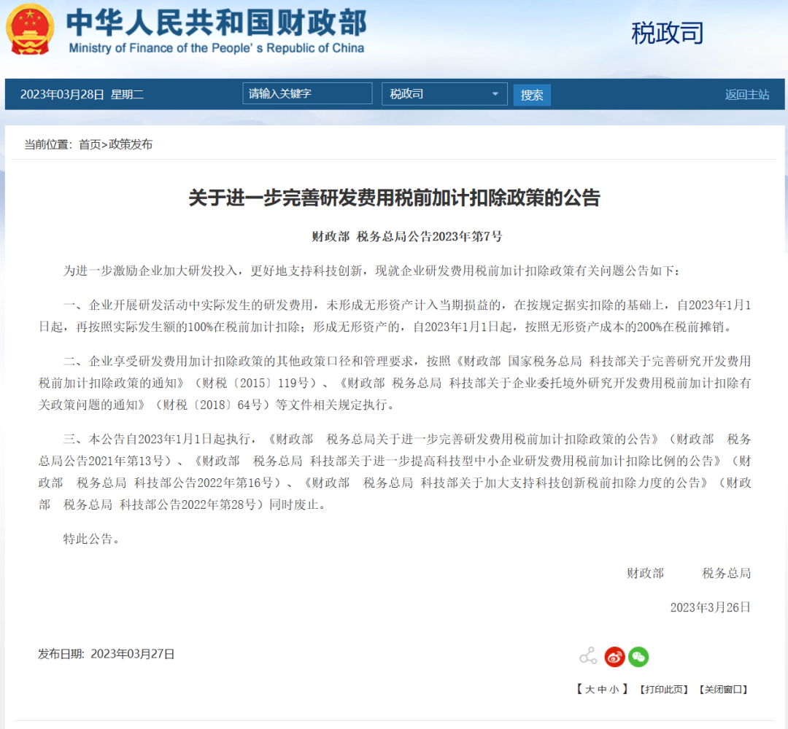This screenshot has width=788, height=729.
Task: Set font size to 中
Action: [x=602, y=690]
